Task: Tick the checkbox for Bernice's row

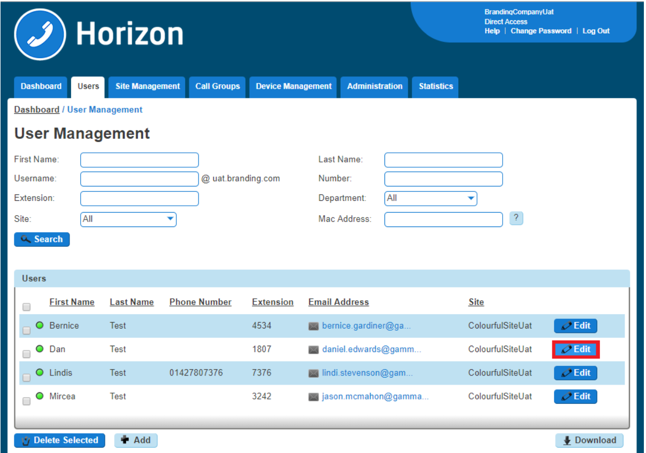Action: [x=27, y=331]
